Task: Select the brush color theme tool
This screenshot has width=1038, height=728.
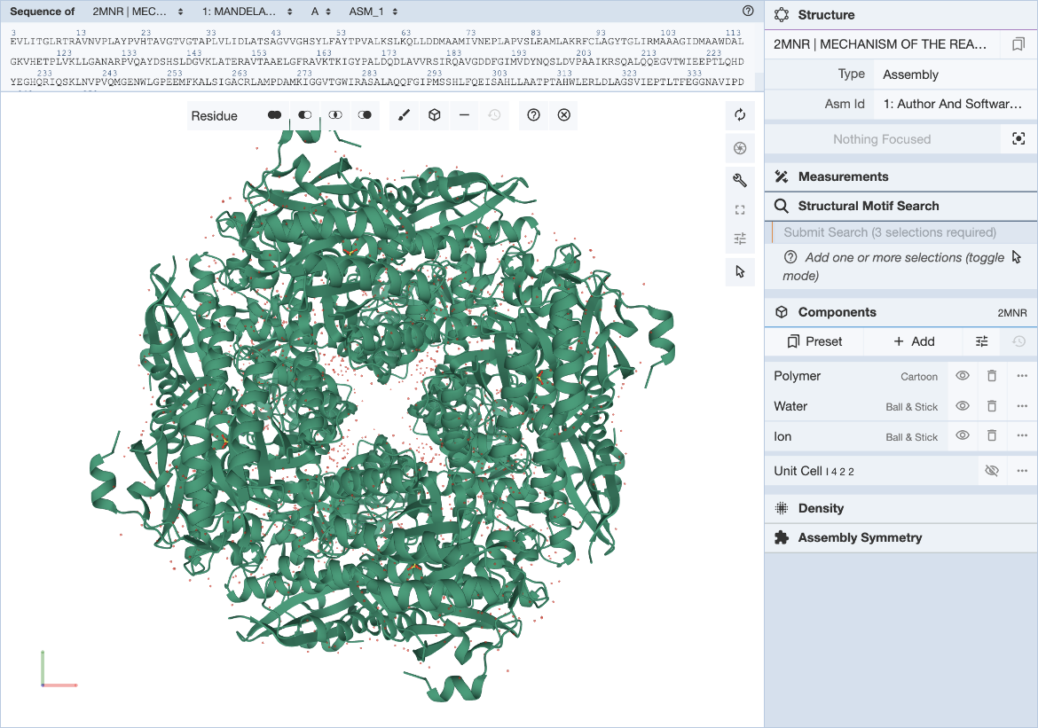Action: click(404, 115)
